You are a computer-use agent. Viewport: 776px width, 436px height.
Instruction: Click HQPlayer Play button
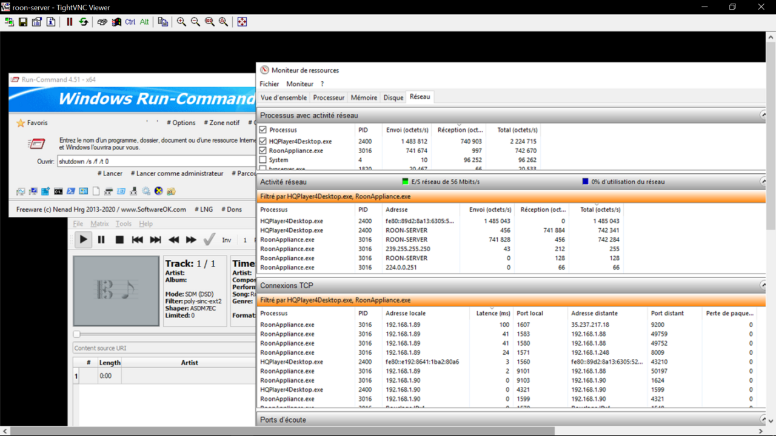(x=83, y=240)
